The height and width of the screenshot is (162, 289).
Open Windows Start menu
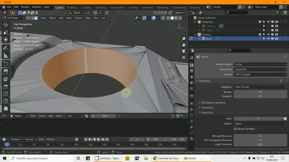point(4,158)
